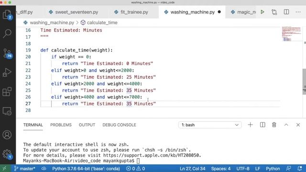
Task: Open Manage gear icon with badge
Action: pos(8,154)
